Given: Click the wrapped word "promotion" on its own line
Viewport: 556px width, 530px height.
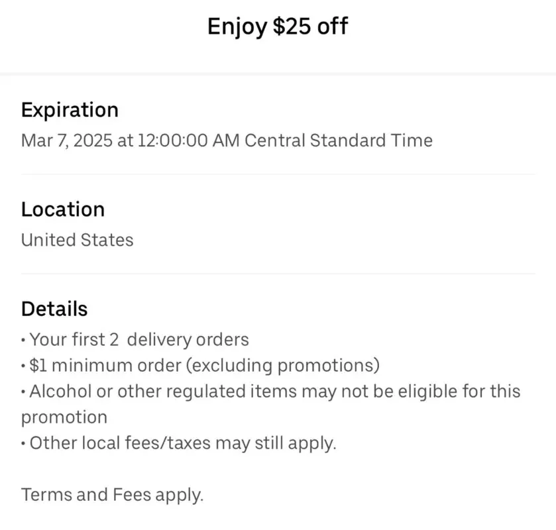Looking at the screenshot, I should (x=64, y=417).
